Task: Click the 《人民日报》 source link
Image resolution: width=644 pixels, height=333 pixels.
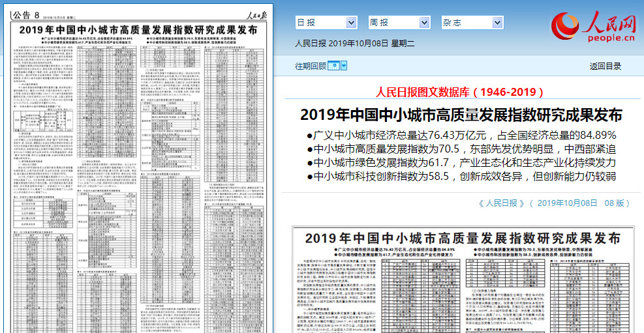Action: point(502,203)
